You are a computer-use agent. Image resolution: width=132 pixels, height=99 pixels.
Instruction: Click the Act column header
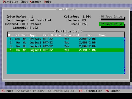point(17,35)
